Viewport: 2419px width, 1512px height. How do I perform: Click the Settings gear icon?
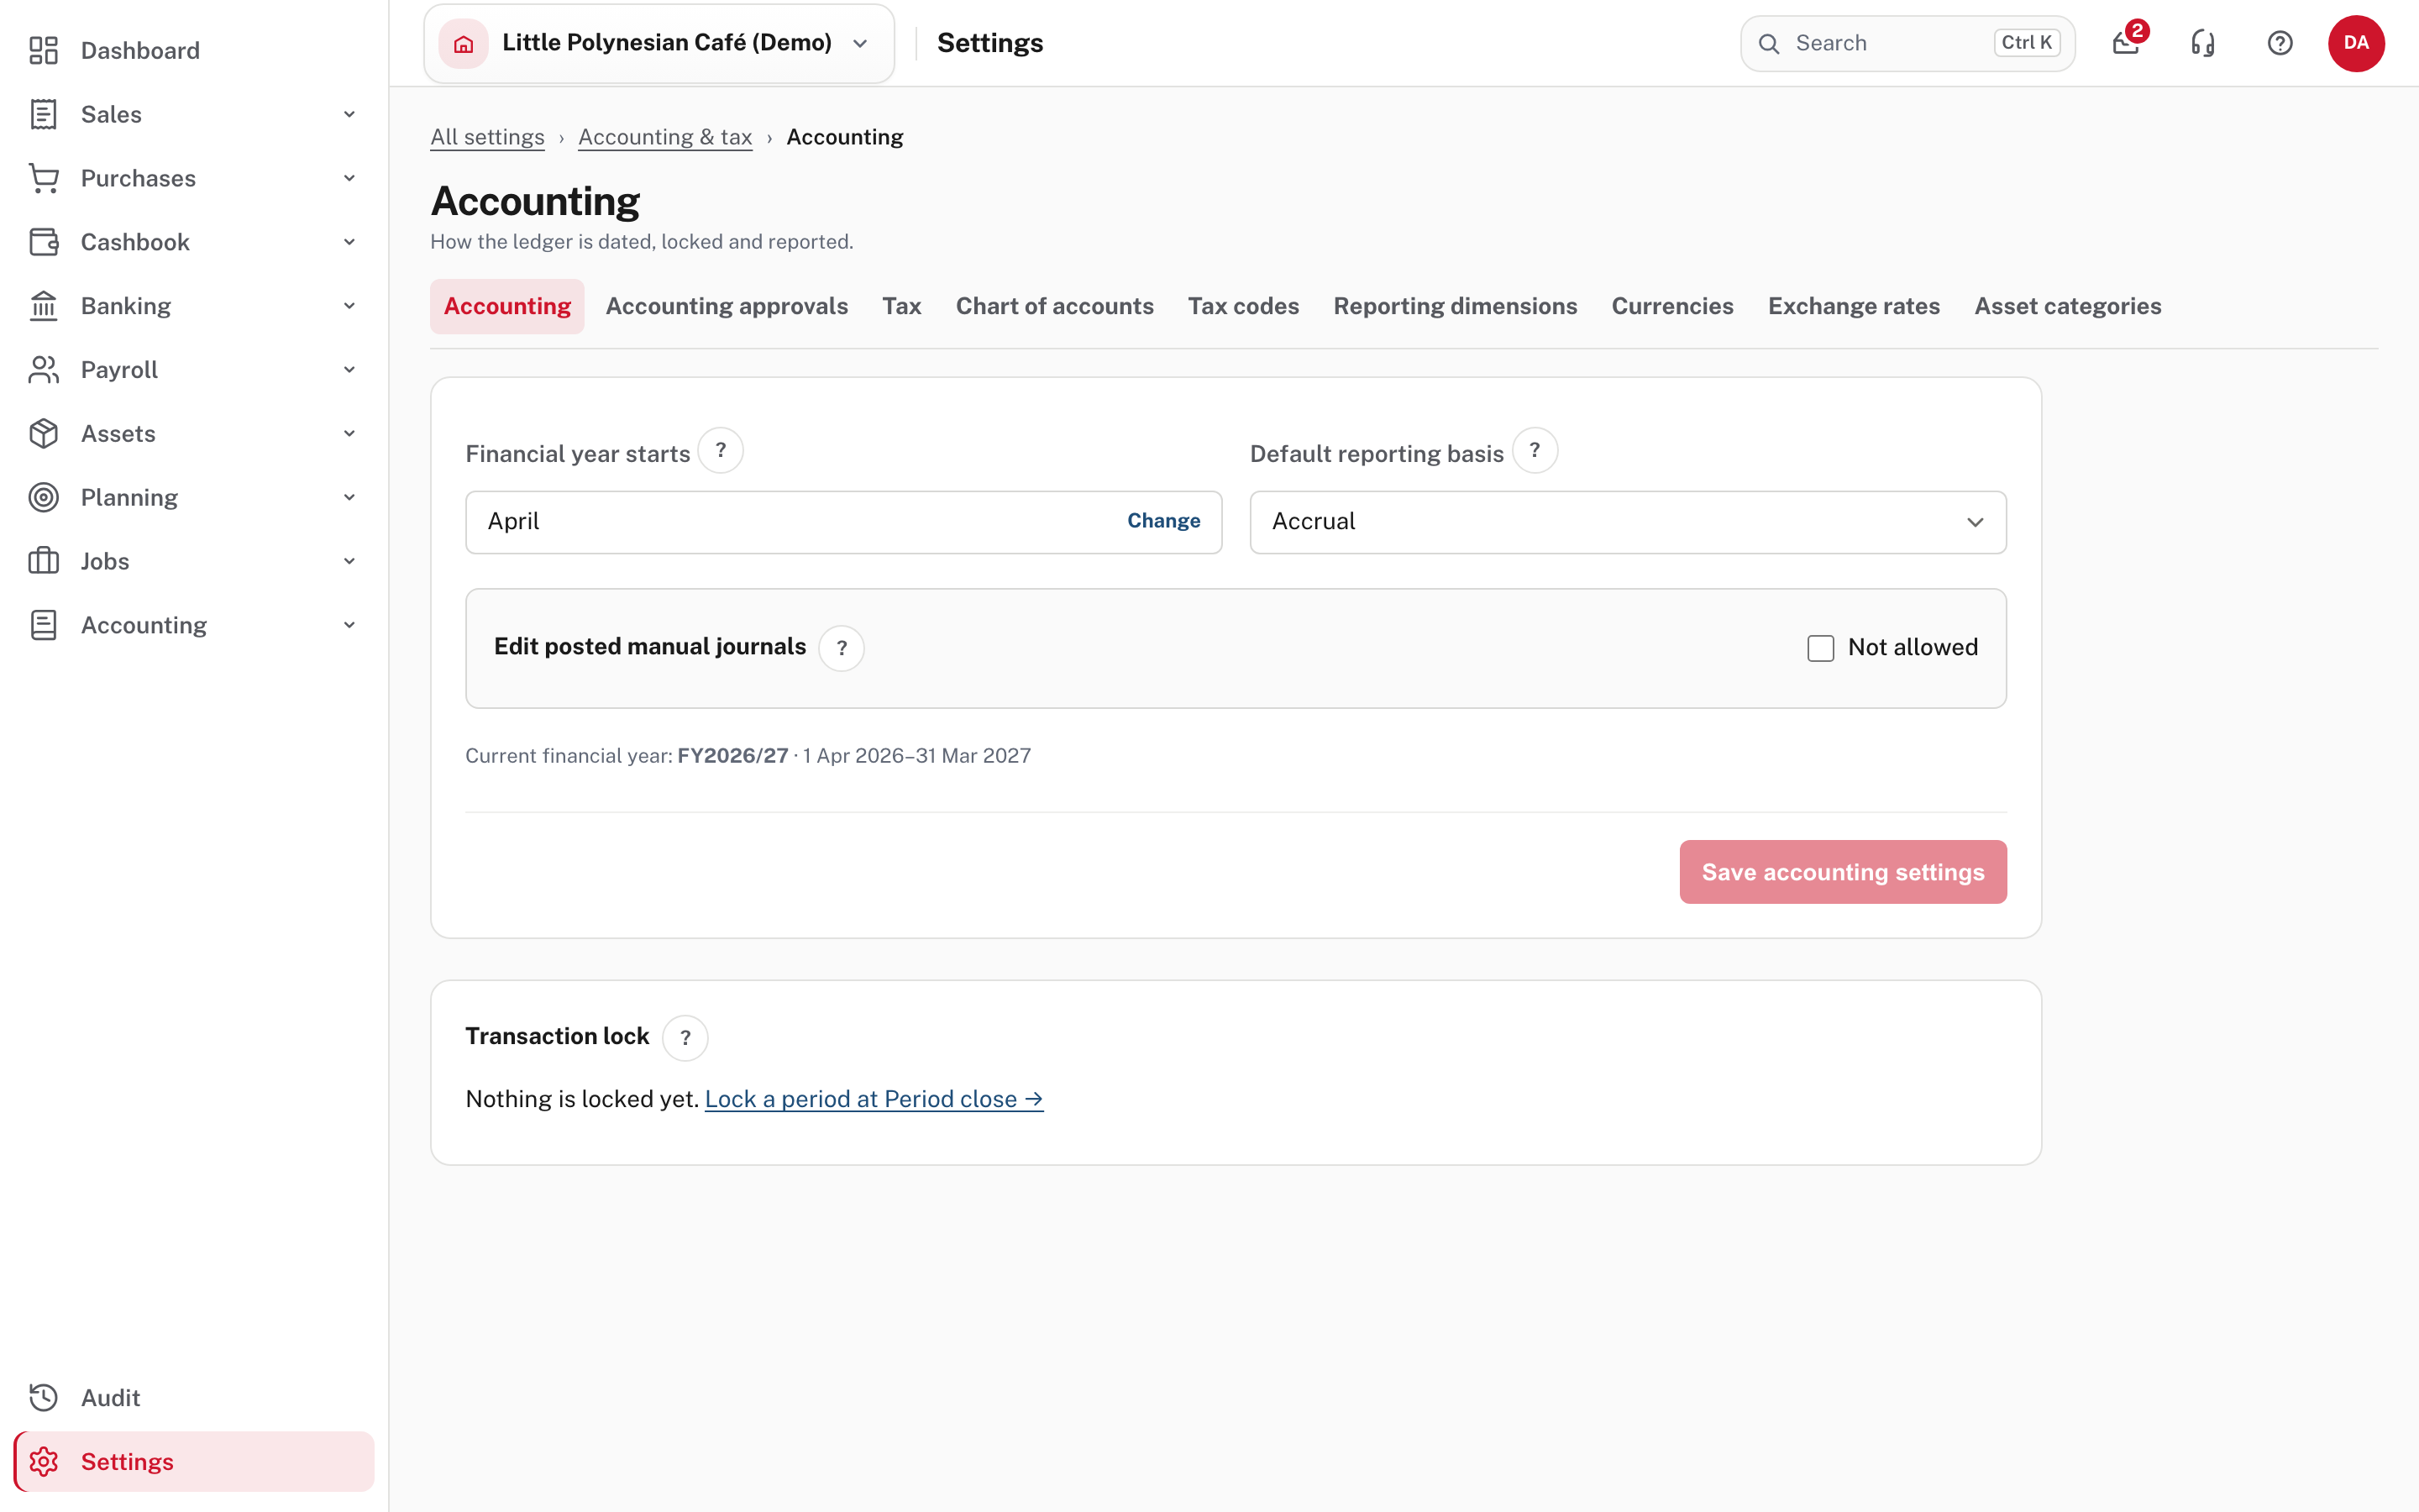[x=43, y=1462]
